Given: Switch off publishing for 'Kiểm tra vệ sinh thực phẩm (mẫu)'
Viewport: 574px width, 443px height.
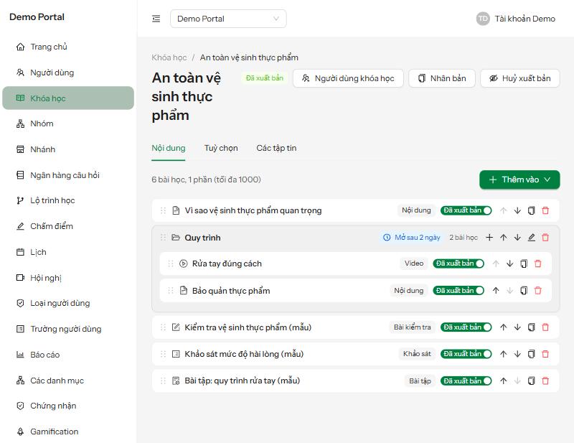Looking at the screenshot, I should (x=466, y=327).
